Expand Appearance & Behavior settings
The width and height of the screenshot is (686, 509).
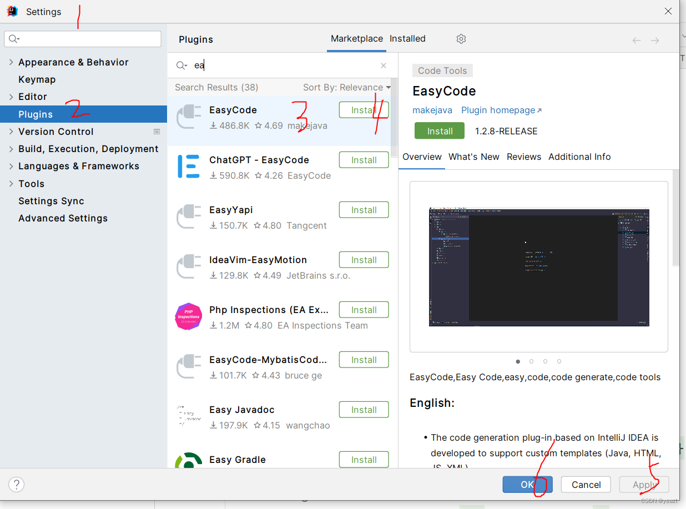pos(11,62)
